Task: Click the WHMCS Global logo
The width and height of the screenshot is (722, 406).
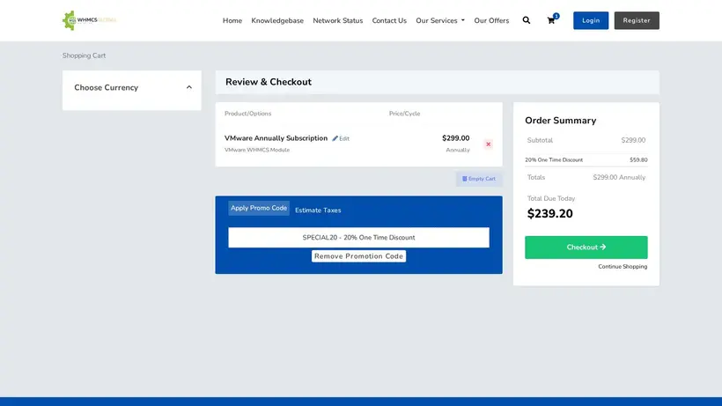Action: 89,20
